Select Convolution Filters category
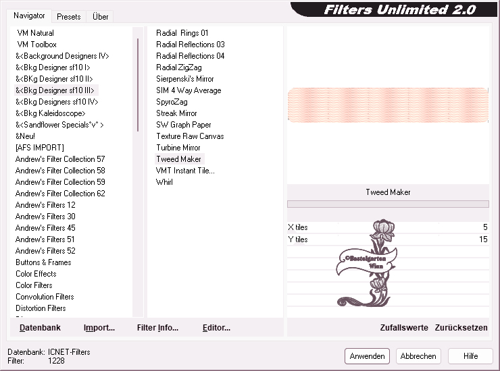This screenshot has width=500, height=371. pos(45,297)
